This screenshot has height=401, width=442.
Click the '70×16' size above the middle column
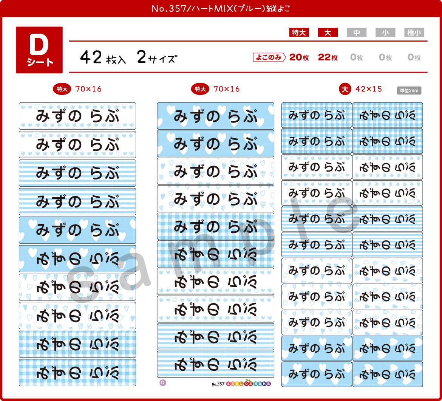coord(226,89)
